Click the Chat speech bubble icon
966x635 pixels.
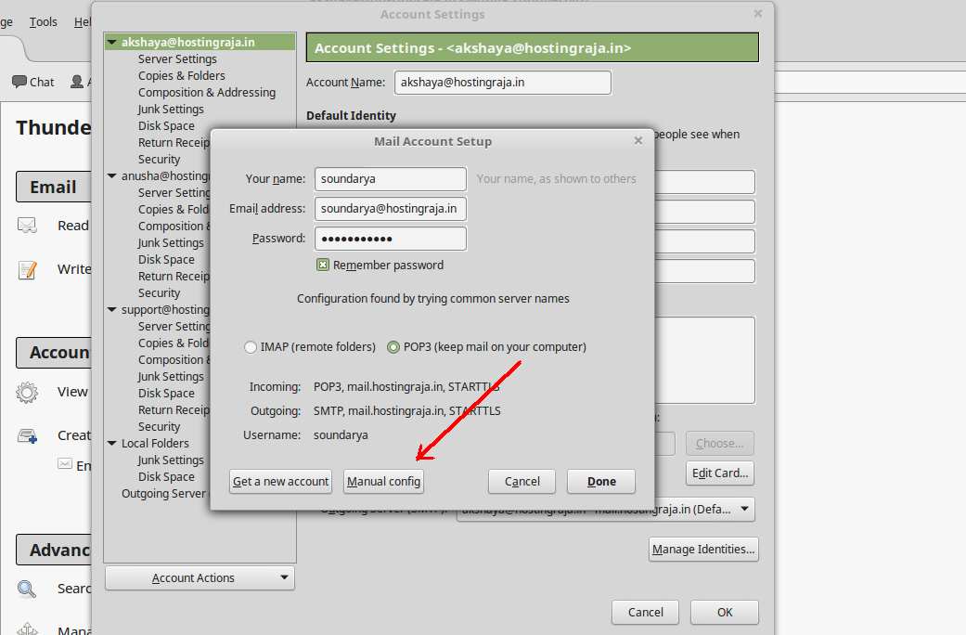pos(19,82)
